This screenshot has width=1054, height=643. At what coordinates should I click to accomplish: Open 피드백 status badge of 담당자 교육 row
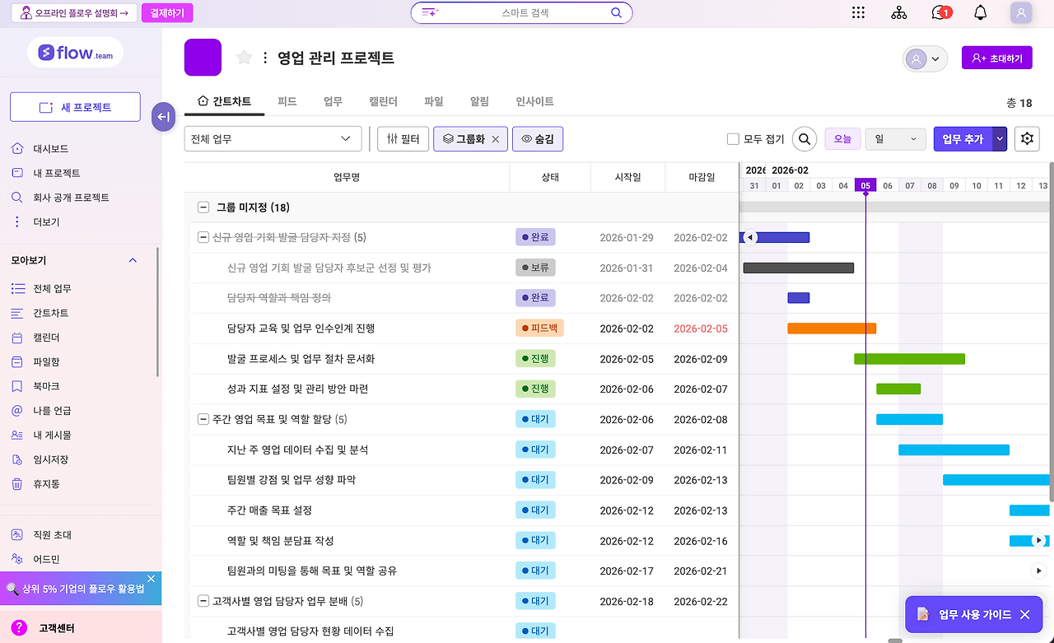point(539,328)
